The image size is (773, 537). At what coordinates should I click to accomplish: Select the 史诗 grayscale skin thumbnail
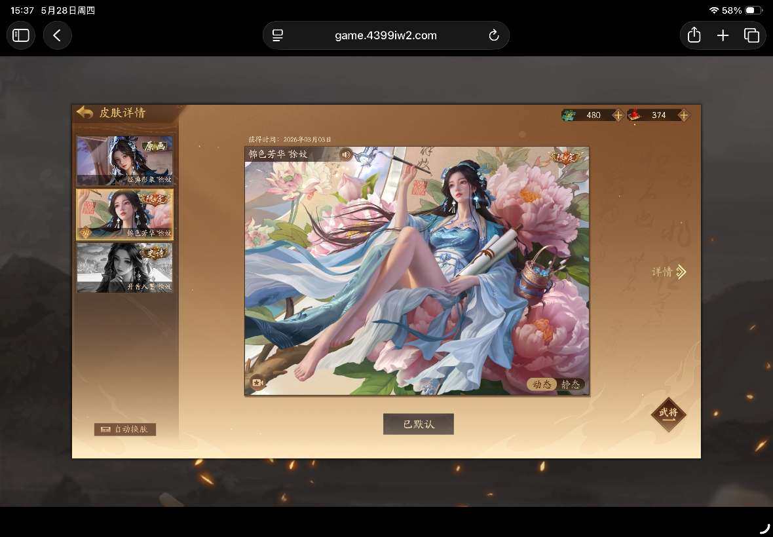coord(124,267)
